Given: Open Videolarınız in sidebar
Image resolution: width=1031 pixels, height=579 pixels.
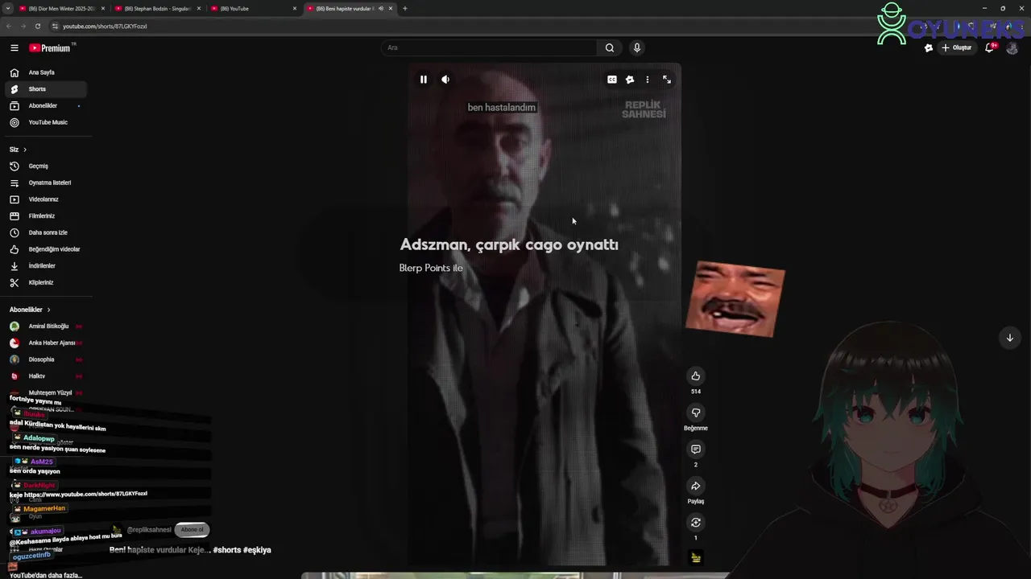Looking at the screenshot, I should (45, 199).
